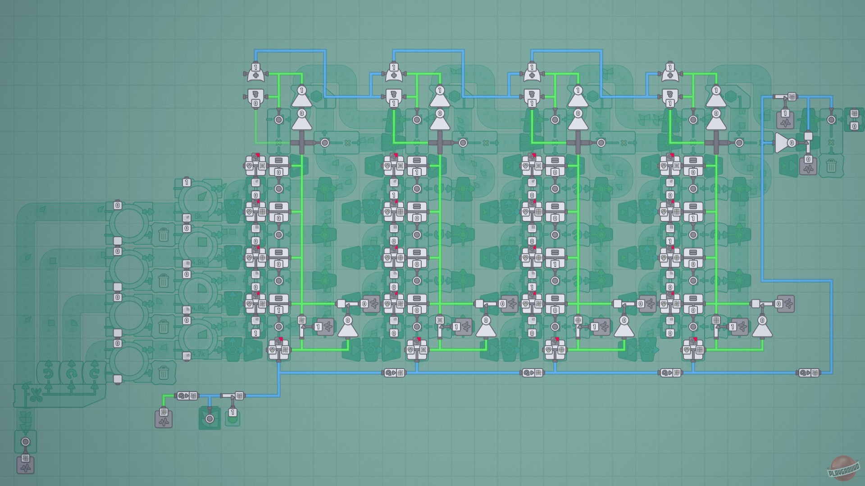Select the leftmost rotator building

pyautogui.click(x=48, y=373)
